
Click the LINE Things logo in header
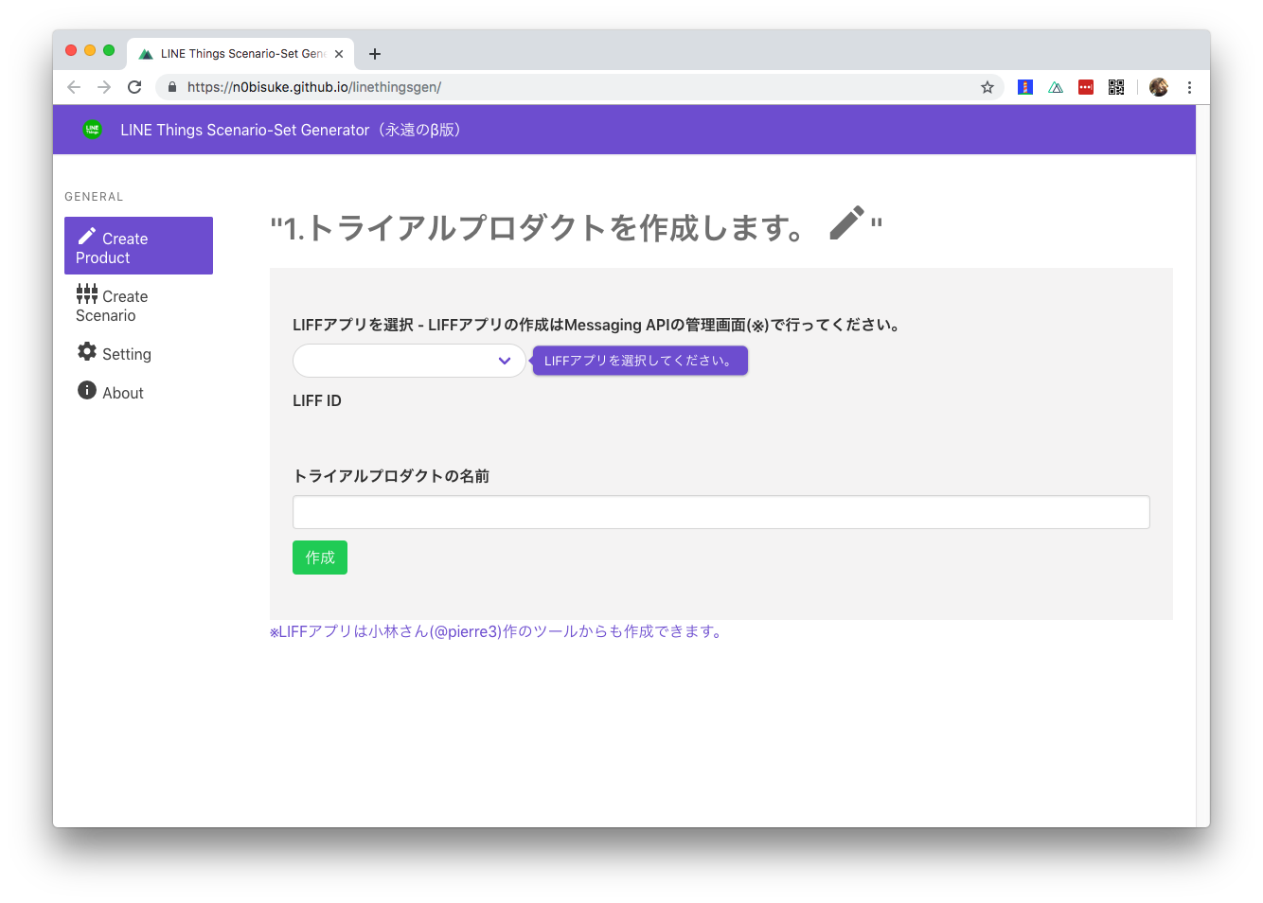tap(92, 130)
